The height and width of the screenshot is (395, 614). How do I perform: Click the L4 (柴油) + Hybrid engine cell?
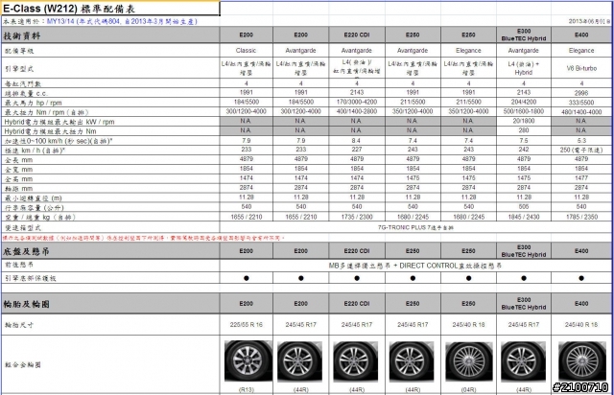point(524,68)
